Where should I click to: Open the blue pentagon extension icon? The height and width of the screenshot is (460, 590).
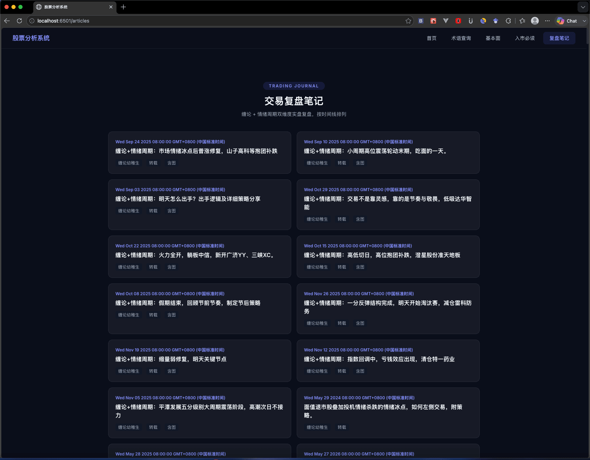496,21
